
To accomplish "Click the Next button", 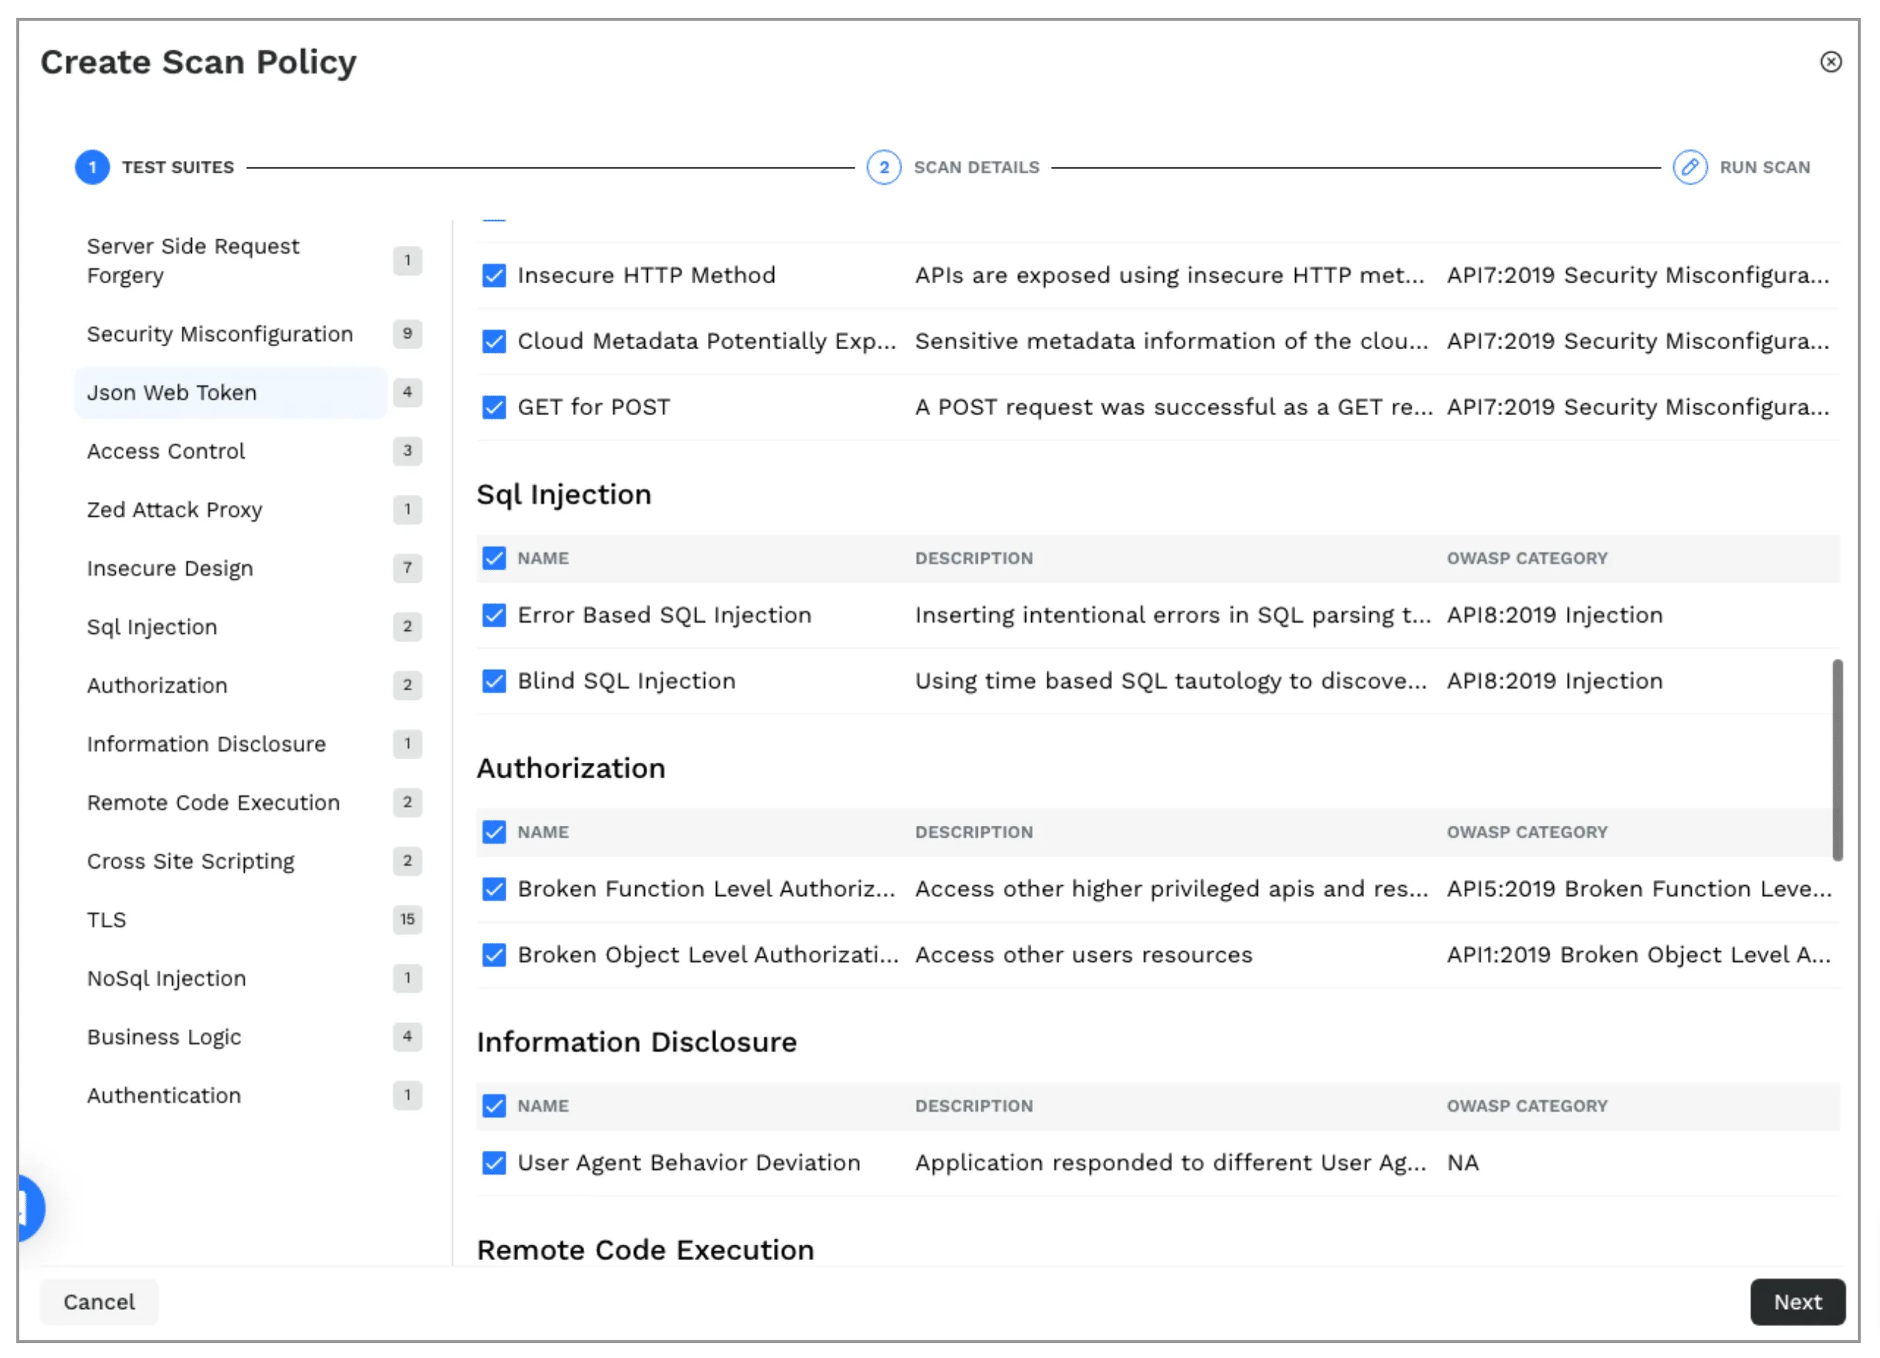I will click(1797, 1302).
